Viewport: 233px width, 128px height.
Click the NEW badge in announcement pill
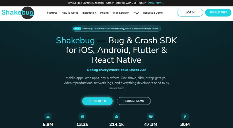pos(77,29)
